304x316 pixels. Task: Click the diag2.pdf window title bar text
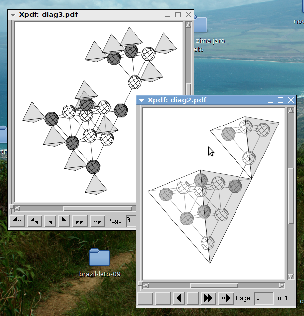(x=177, y=100)
